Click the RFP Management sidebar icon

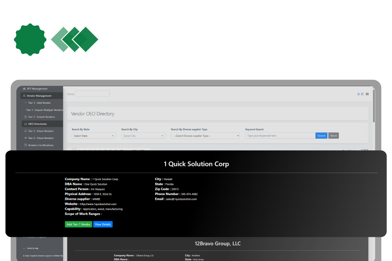pyautogui.click(x=24, y=88)
